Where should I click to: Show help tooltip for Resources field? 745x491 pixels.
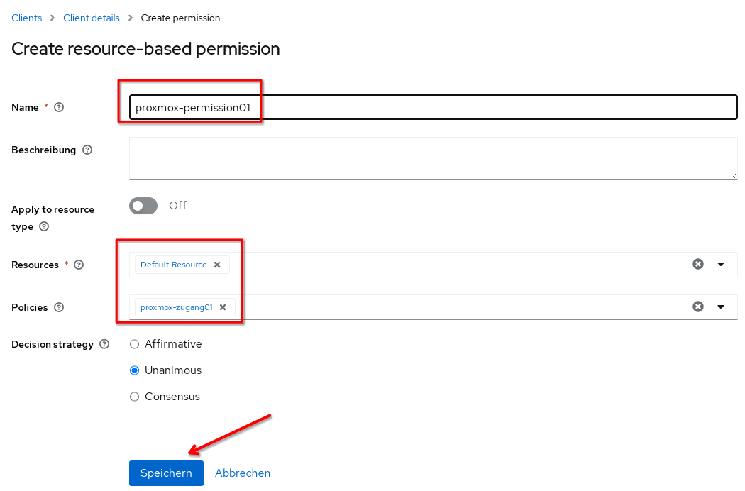click(79, 265)
